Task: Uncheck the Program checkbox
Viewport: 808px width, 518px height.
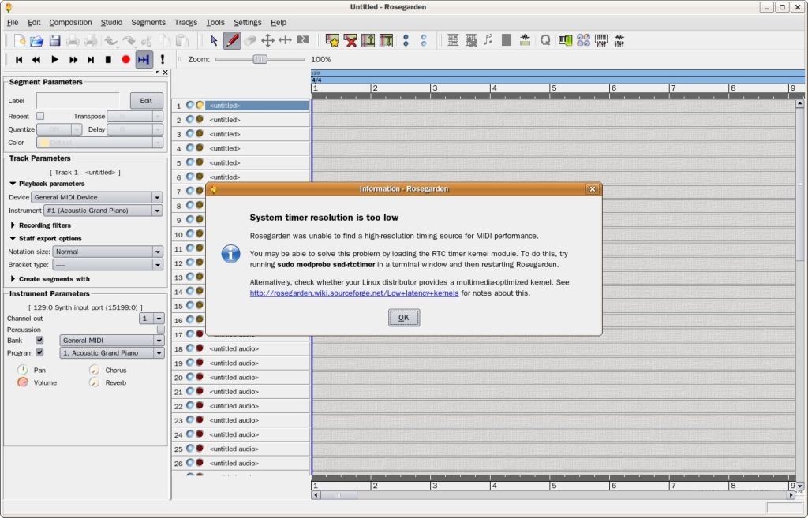Action: pos(39,352)
